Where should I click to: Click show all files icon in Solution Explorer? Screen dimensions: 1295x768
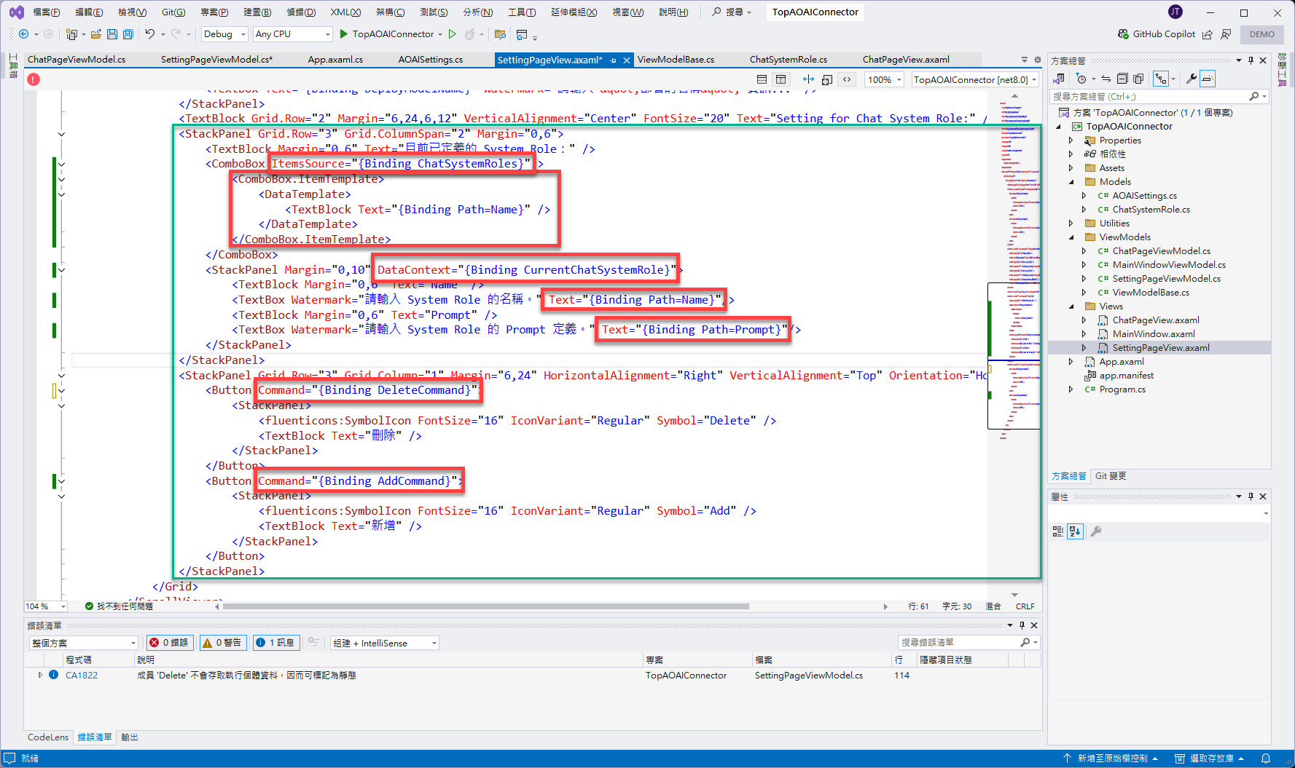tap(1138, 79)
